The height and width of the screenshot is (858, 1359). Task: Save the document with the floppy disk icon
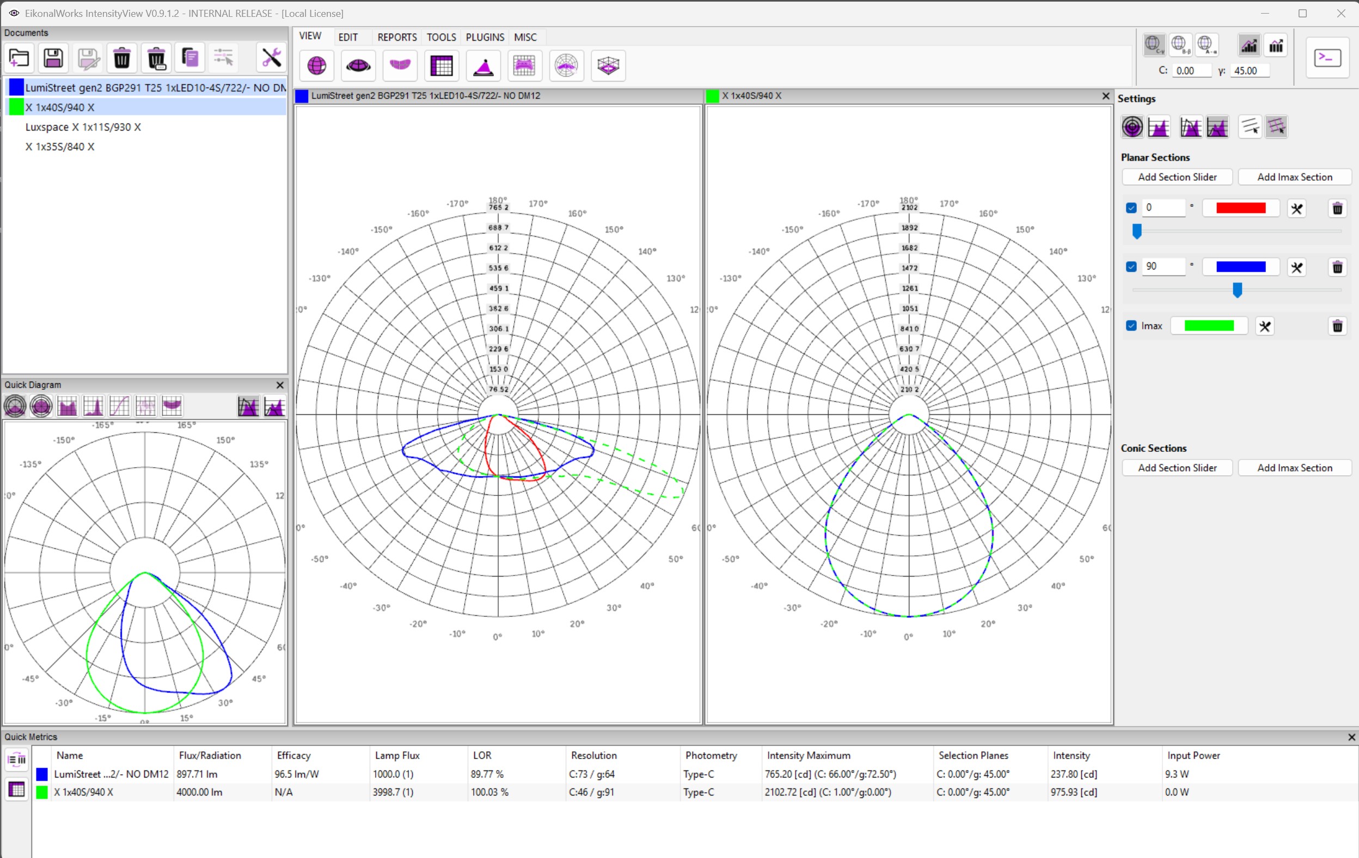pyautogui.click(x=53, y=58)
